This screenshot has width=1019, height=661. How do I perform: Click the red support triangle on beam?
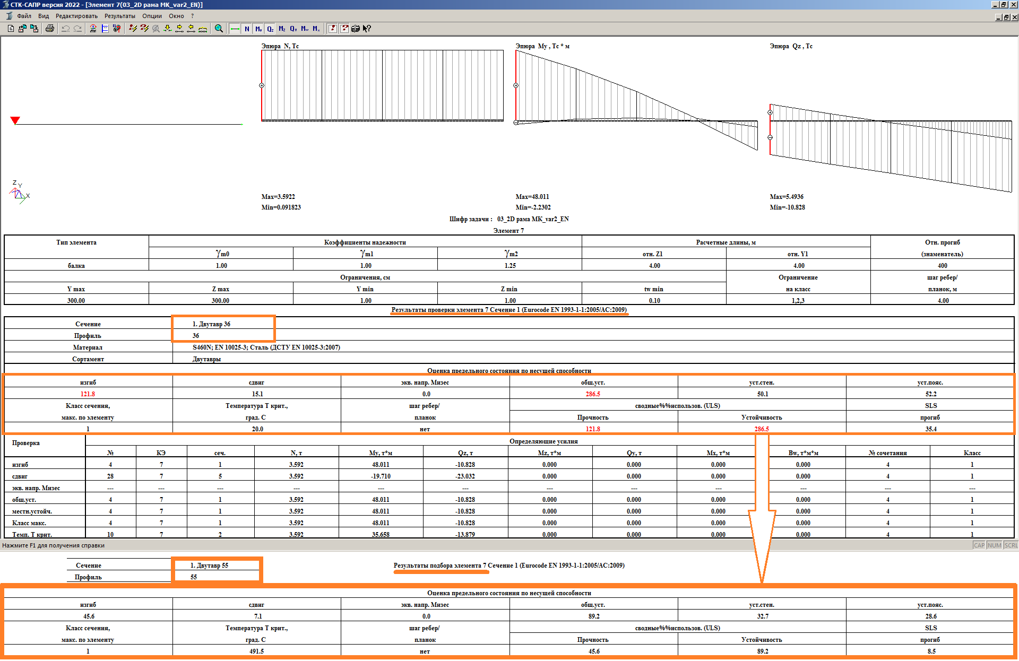click(x=15, y=120)
